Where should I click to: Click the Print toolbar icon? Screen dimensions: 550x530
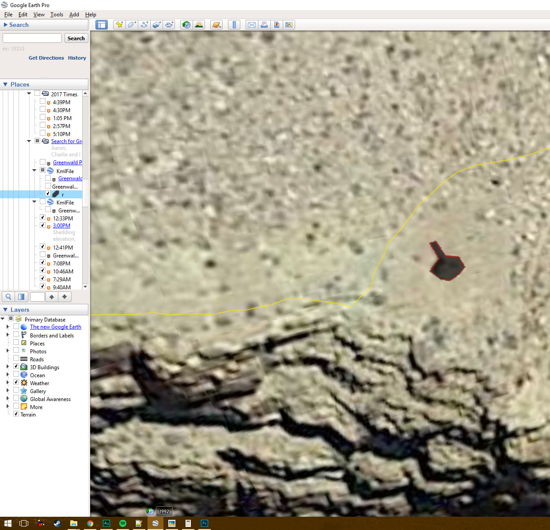[x=264, y=25]
